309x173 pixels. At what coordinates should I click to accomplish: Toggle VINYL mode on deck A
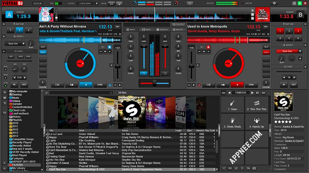(x=43, y=52)
